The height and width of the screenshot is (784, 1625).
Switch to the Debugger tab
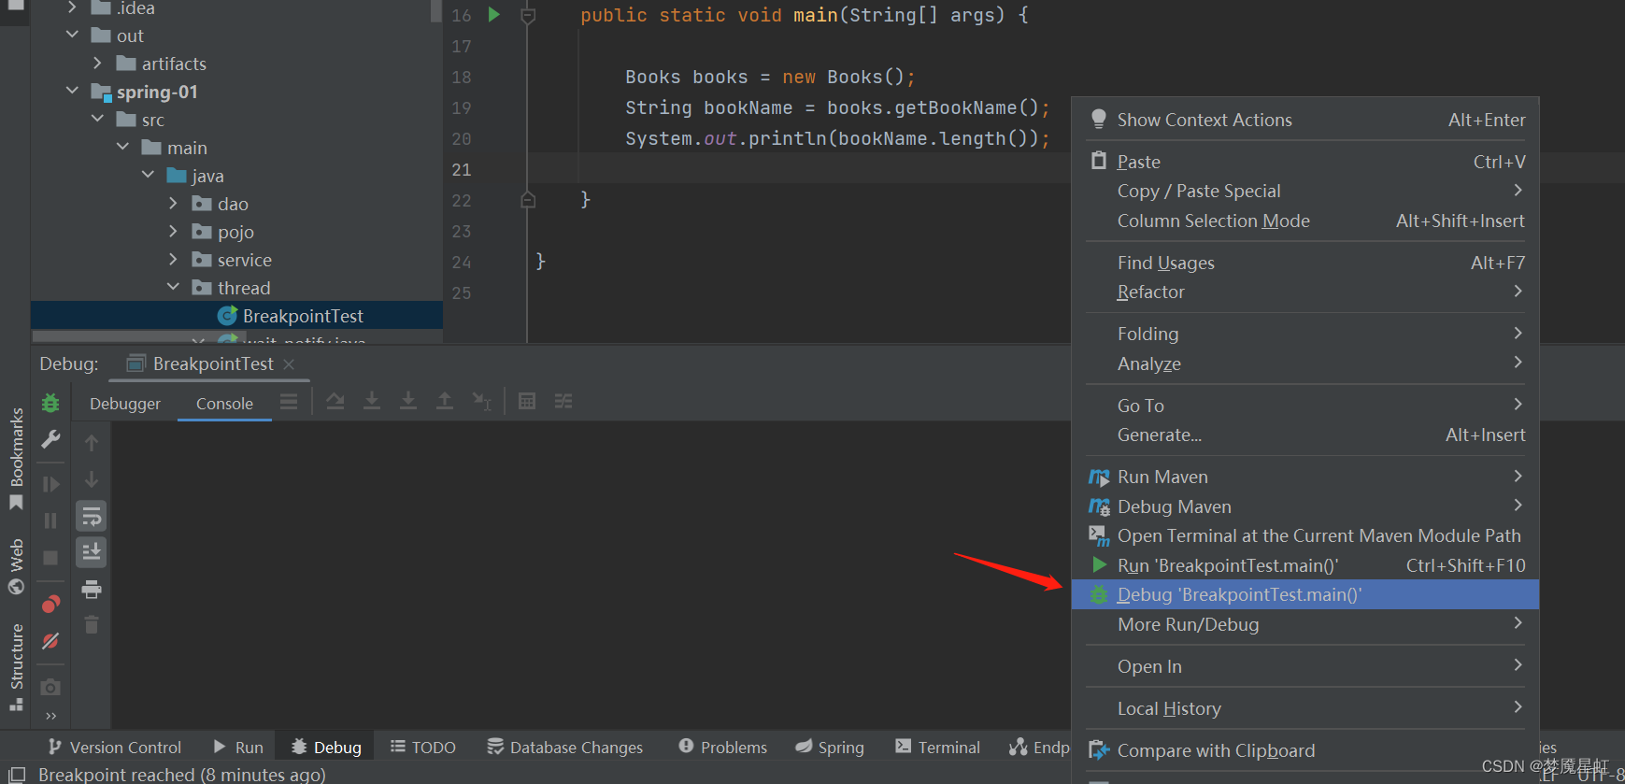125,404
